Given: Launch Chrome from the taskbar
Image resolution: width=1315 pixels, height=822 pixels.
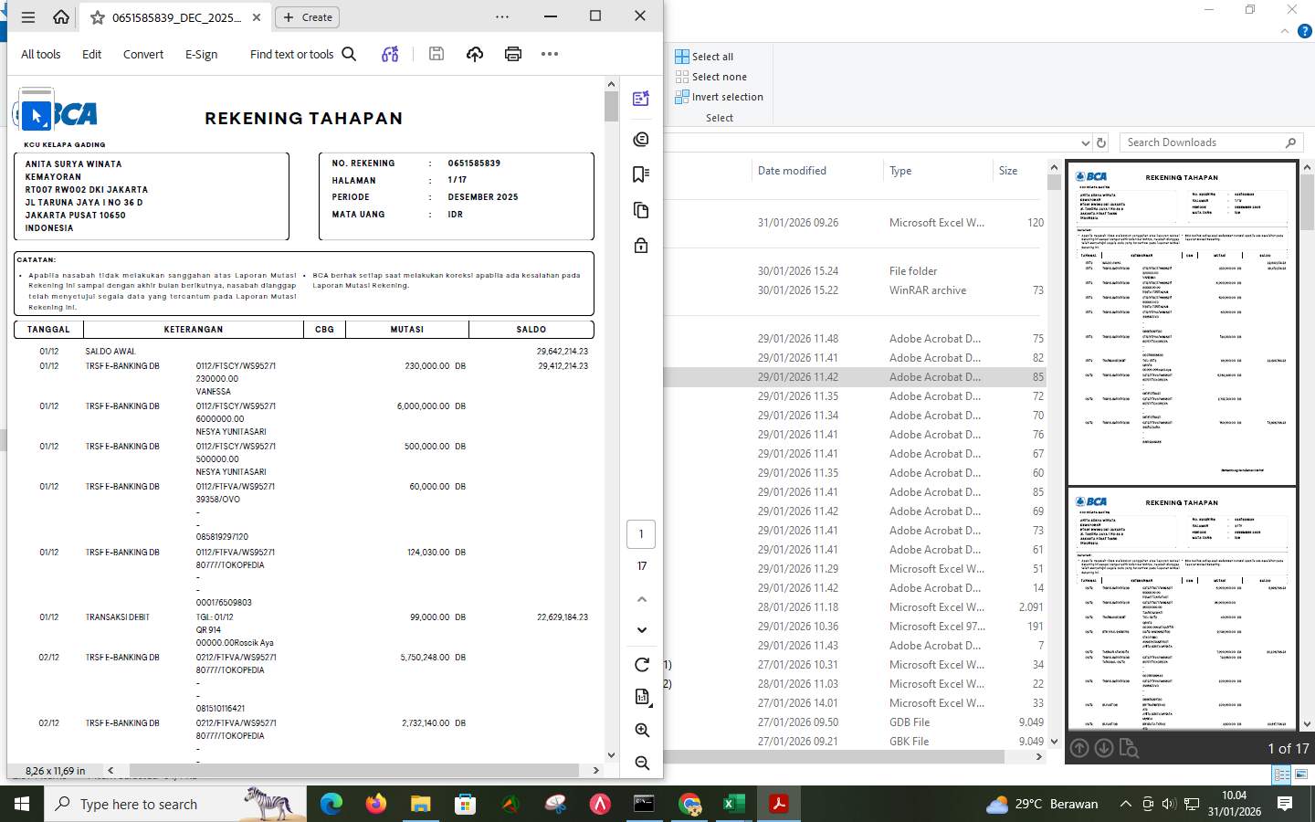Looking at the screenshot, I should tap(690, 804).
